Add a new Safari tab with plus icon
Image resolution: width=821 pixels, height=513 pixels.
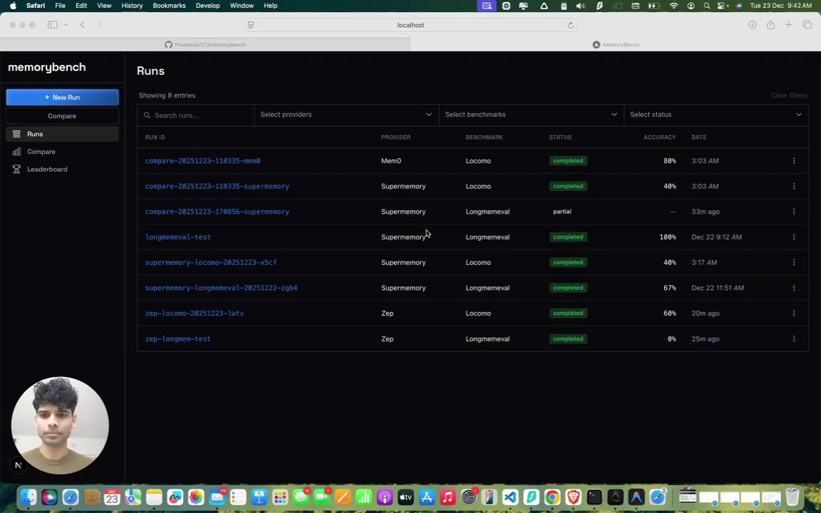[788, 25]
